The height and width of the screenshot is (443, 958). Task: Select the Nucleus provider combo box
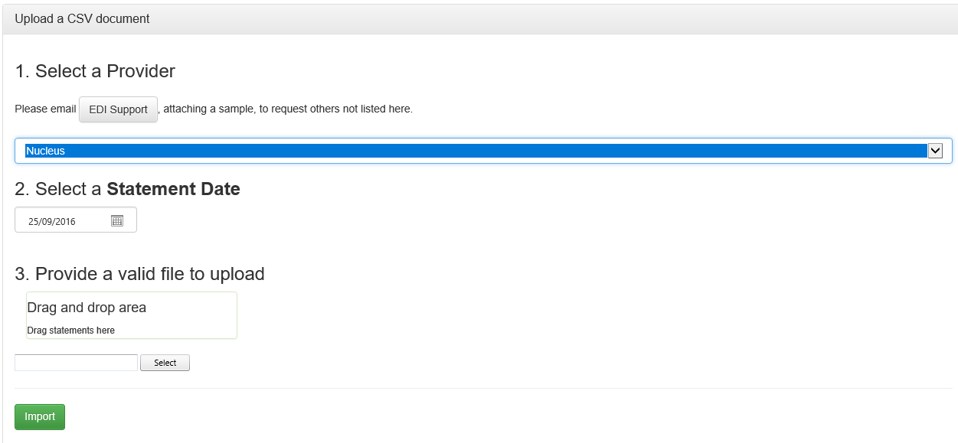[x=475, y=151]
